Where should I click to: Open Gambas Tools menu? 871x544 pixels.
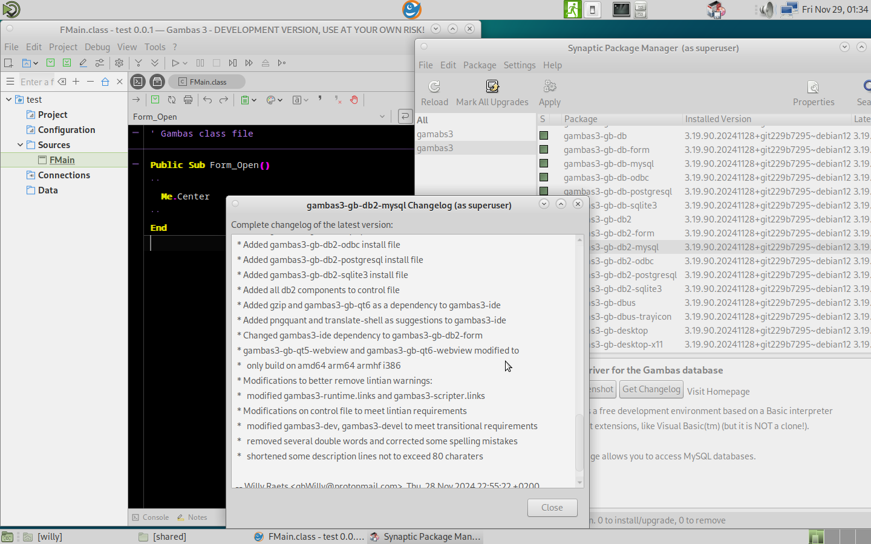tap(155, 47)
